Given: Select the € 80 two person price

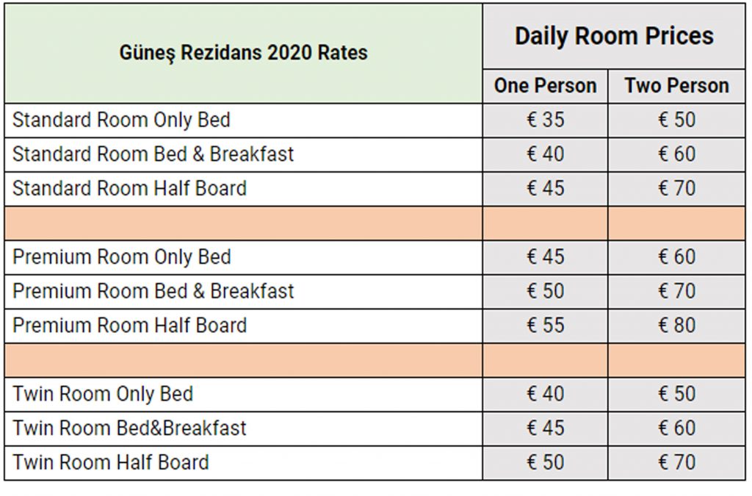Looking at the screenshot, I should click(676, 326).
